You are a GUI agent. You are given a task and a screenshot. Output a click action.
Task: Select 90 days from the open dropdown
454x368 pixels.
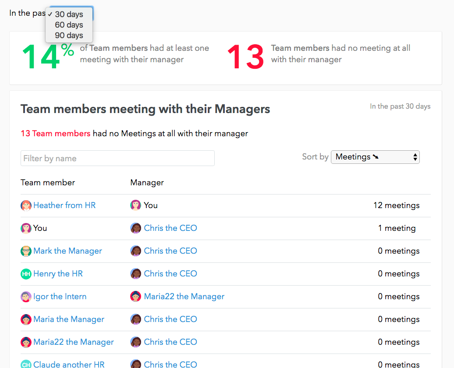click(69, 35)
